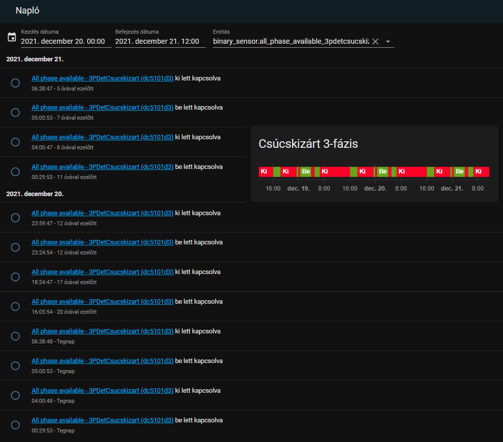Open the entity link in the 16:05:54 entry
503x442 pixels.
pos(102,301)
